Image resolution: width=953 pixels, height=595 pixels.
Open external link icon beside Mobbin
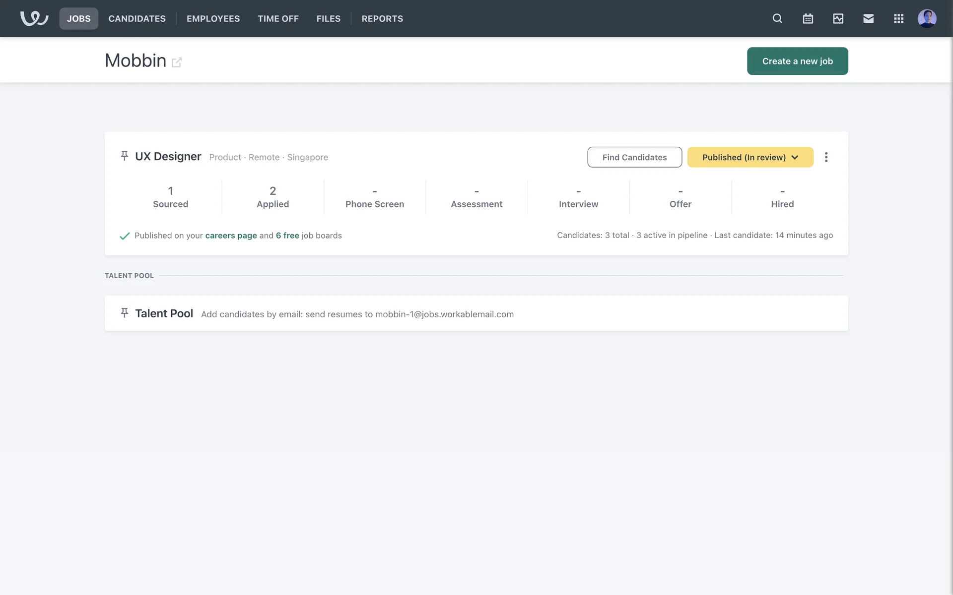click(177, 62)
